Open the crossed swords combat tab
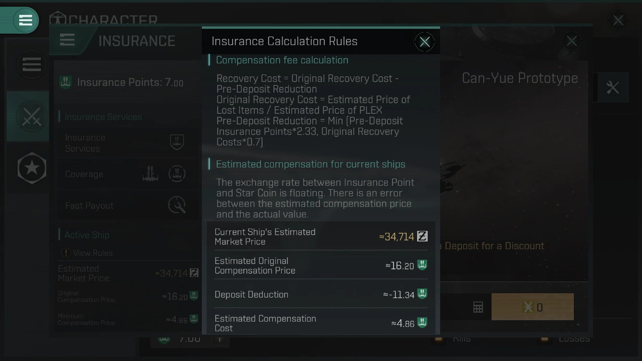Viewport: 642px width, 361px height. [31, 117]
